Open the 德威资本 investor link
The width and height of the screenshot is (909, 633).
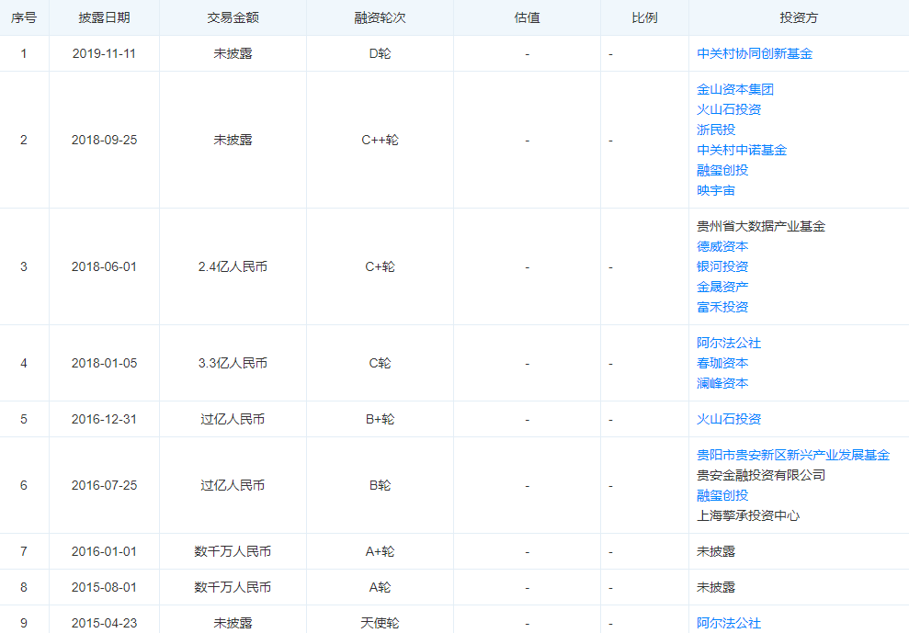pyautogui.click(x=722, y=246)
